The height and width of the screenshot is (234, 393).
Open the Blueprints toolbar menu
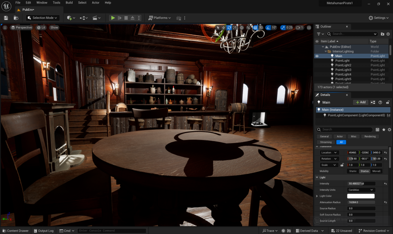pyautogui.click(x=84, y=18)
